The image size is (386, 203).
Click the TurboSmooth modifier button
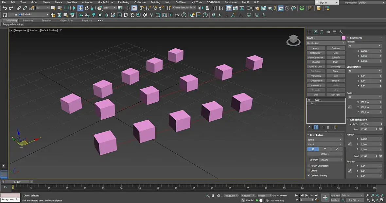316,81
